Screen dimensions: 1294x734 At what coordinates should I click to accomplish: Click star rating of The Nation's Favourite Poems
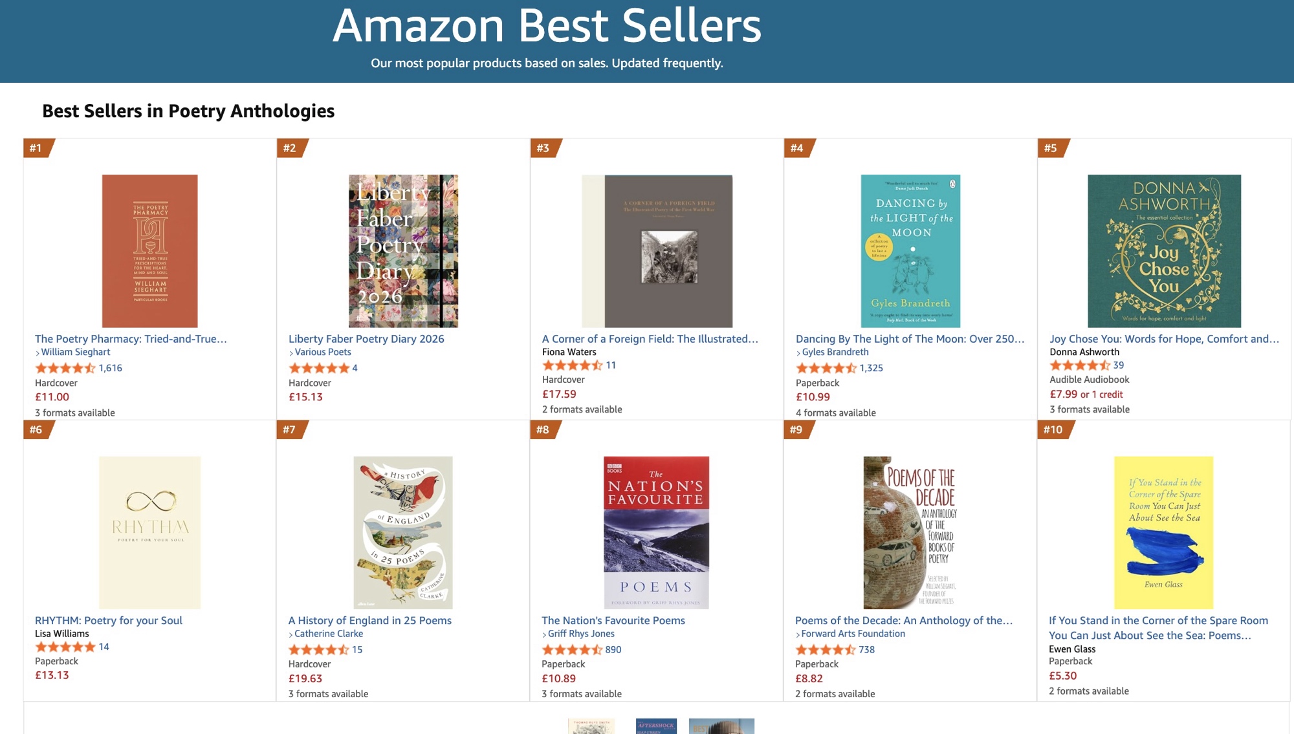[x=572, y=650]
